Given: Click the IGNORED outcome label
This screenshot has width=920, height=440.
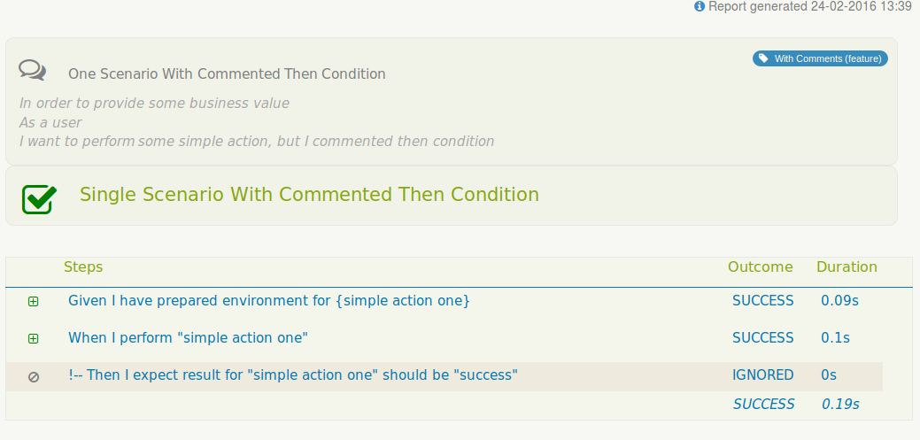Looking at the screenshot, I should coord(763,375).
